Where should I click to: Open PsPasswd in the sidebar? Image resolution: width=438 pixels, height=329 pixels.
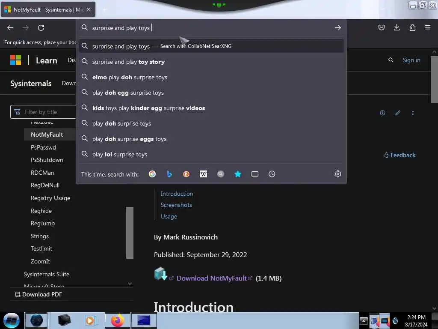(x=43, y=147)
